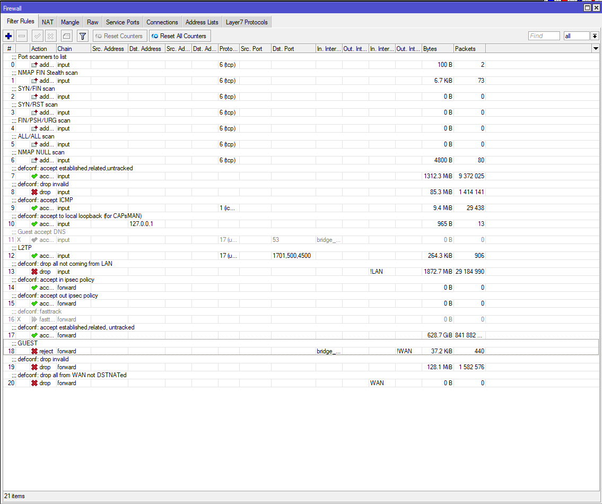Open the Service Ports tab
This screenshot has height=504, width=602.
tap(123, 22)
